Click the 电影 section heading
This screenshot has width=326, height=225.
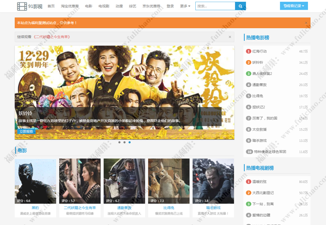click(22, 151)
